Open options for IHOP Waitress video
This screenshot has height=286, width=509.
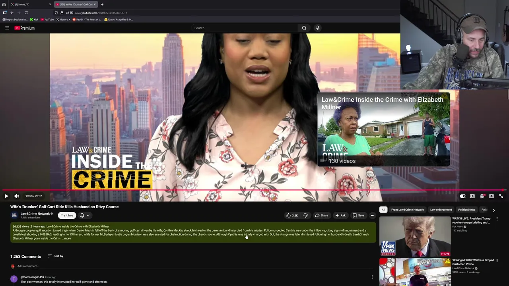497,261
